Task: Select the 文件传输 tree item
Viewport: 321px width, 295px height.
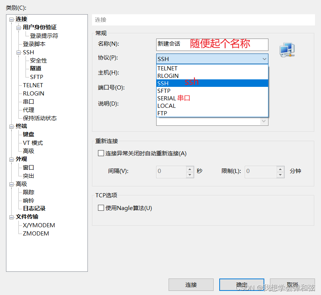Action: pyautogui.click(x=27, y=217)
